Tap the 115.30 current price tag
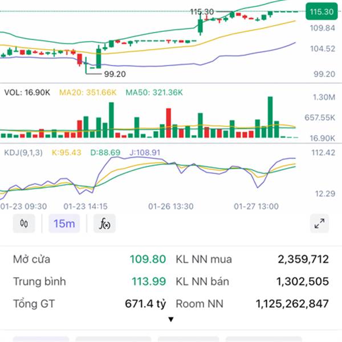The height and width of the screenshot is (342, 342). click(x=321, y=11)
